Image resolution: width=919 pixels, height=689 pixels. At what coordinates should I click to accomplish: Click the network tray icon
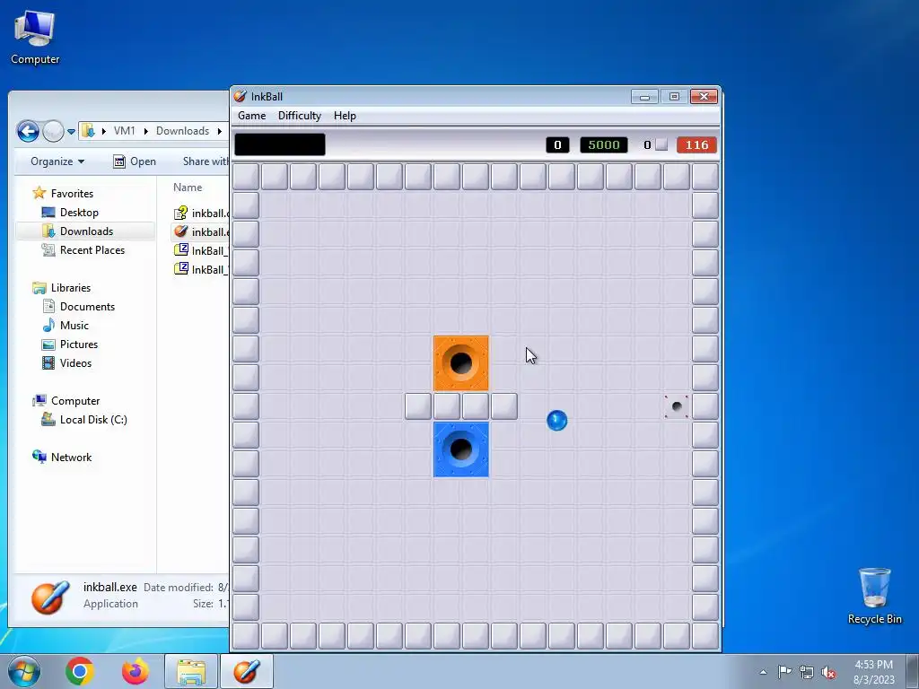(807, 672)
